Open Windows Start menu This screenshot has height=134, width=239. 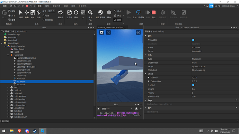(4, 131)
